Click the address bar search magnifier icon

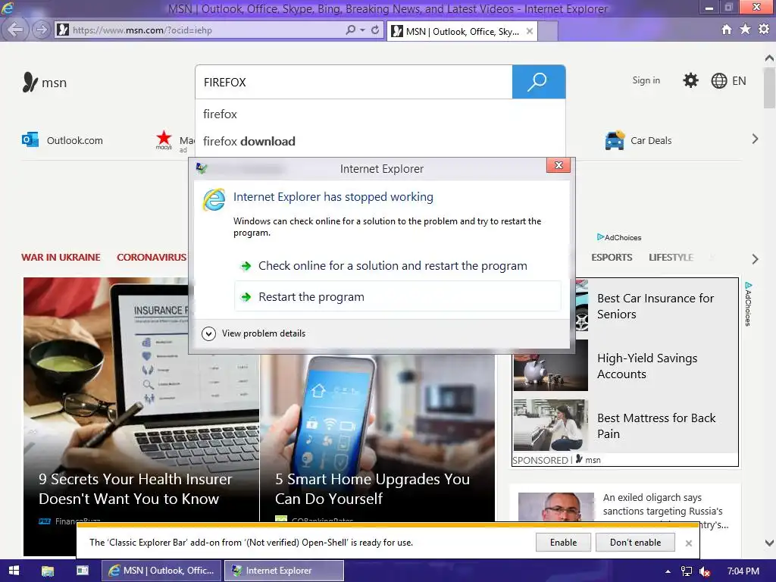point(350,30)
